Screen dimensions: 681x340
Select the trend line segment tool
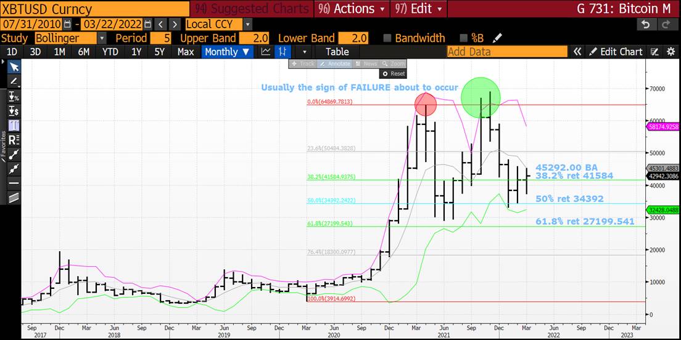pos(14,154)
